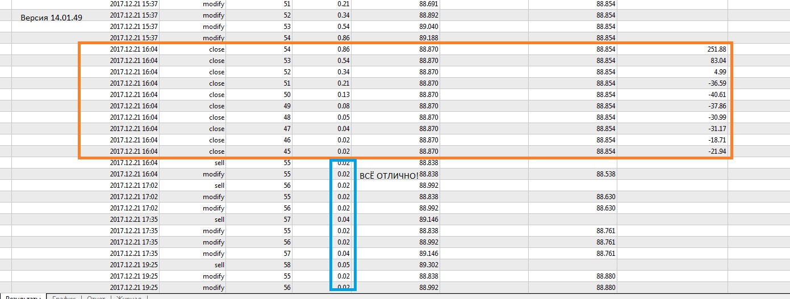Click the 17:02 timestamp of the sell 56 row

[134, 186]
